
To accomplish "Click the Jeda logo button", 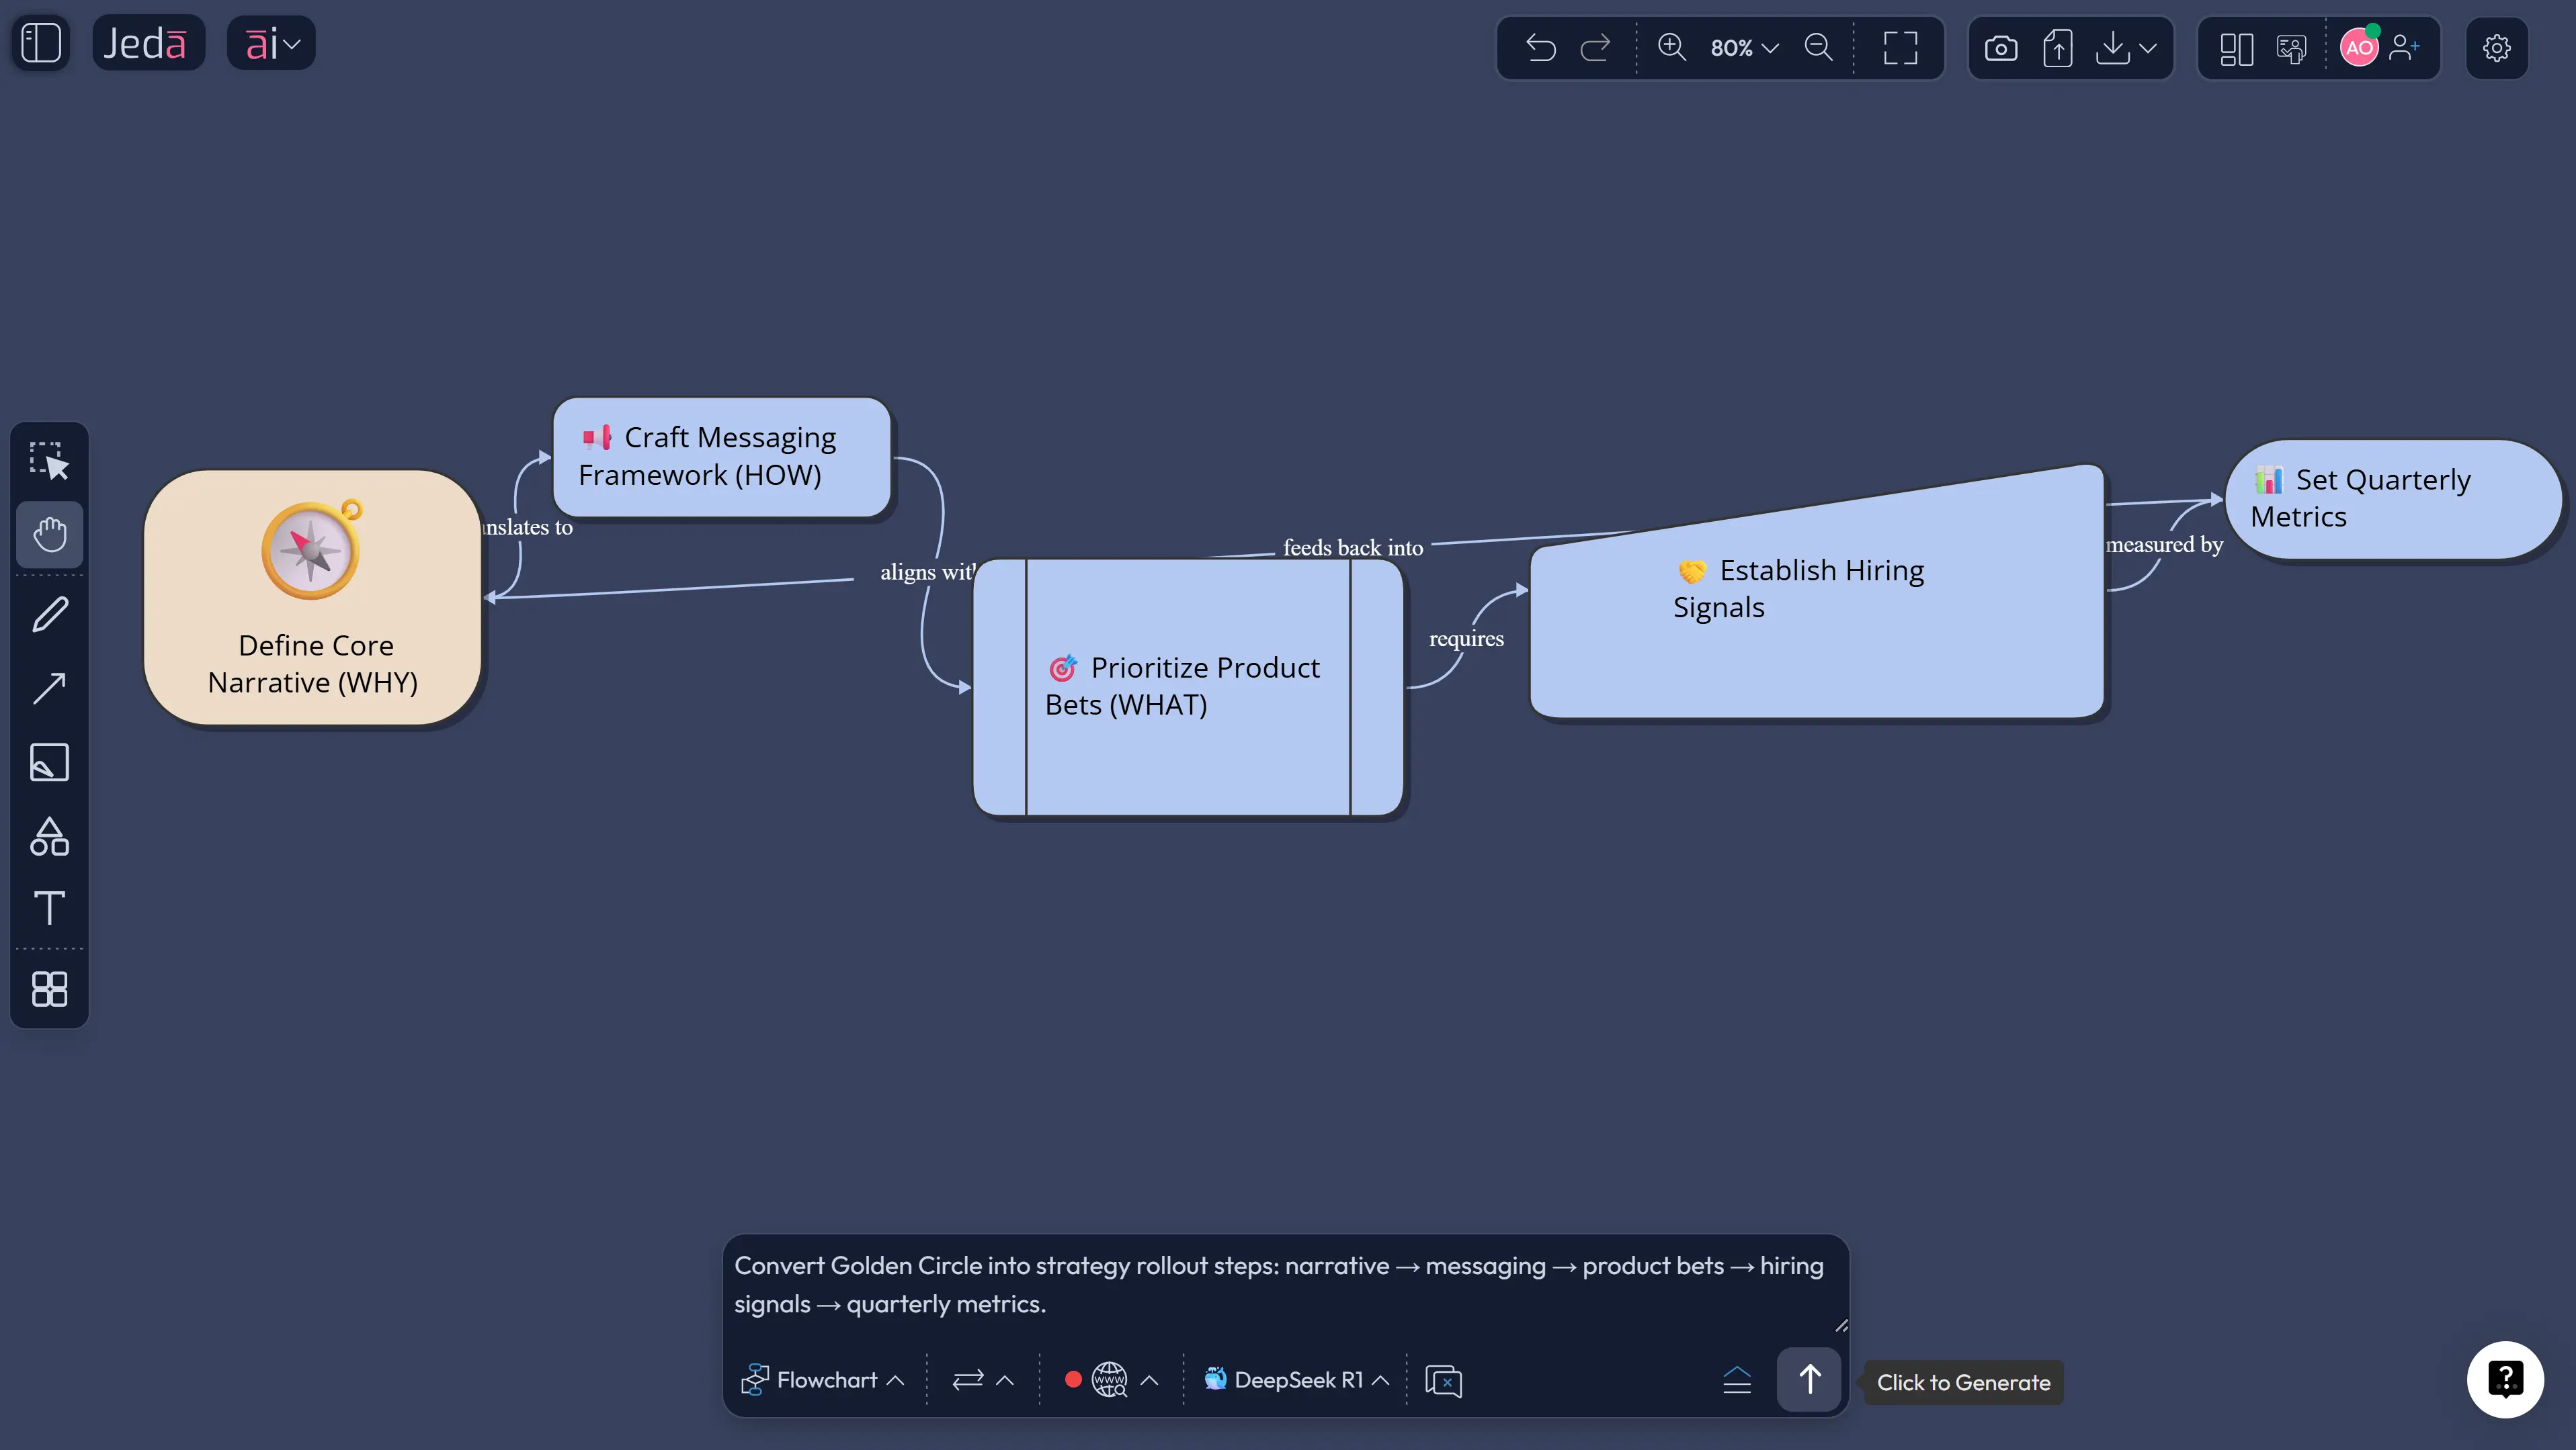I will click(148, 43).
